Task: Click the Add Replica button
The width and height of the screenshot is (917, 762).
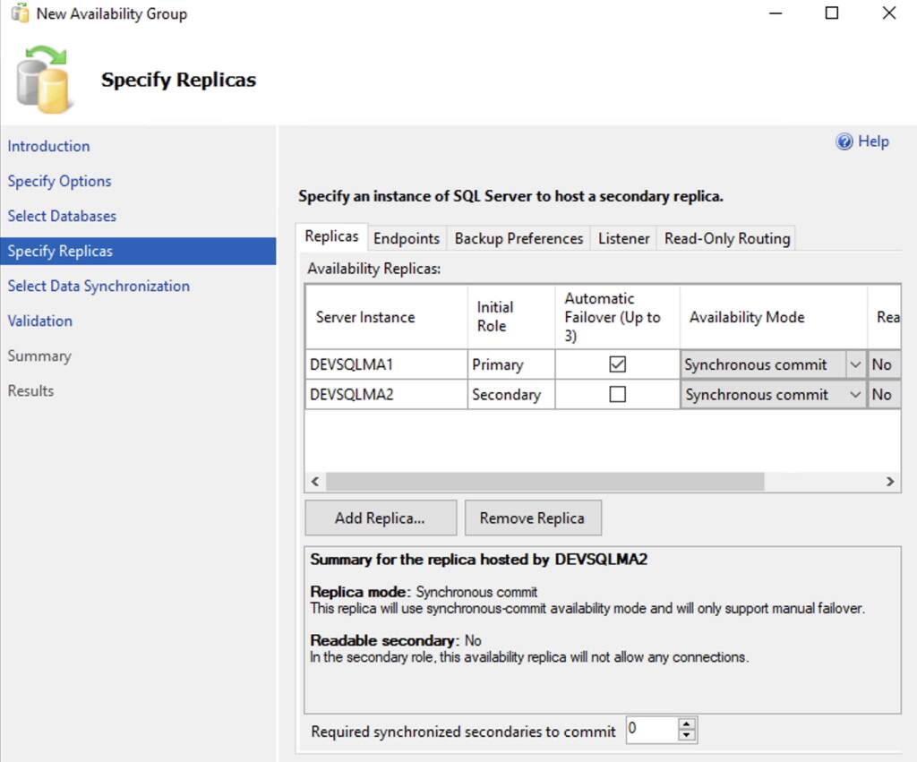Action: (380, 518)
